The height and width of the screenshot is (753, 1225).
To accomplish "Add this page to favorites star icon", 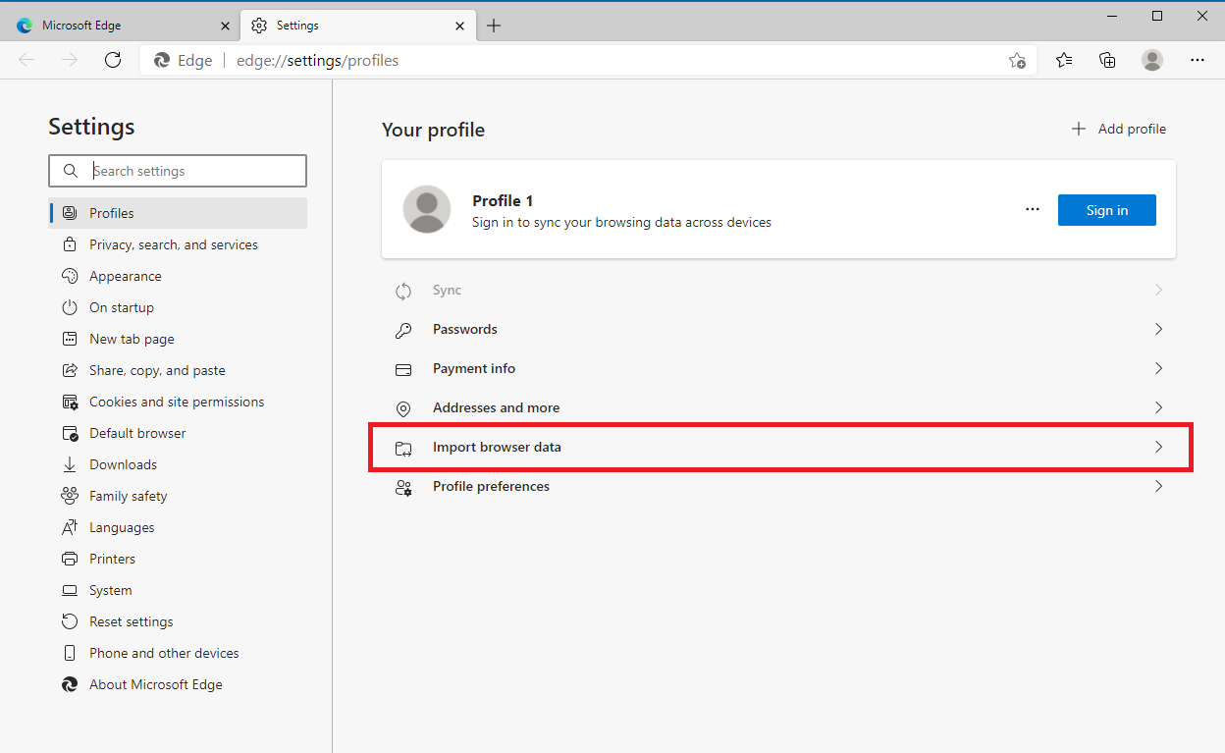I will pos(1018,60).
